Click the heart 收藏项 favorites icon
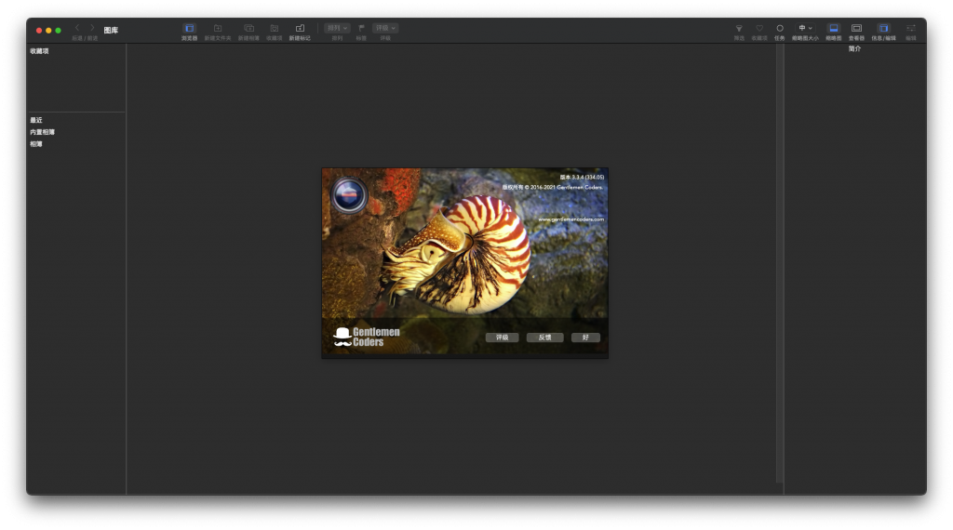This screenshot has width=953, height=530. [x=759, y=29]
